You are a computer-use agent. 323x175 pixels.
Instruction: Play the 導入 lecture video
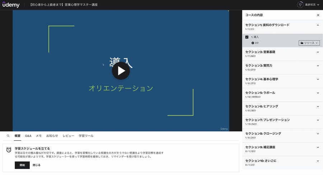[x=121, y=71]
